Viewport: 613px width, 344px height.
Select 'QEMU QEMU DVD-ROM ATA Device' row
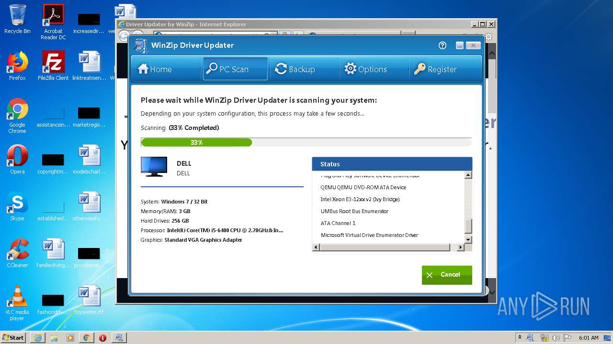point(363,187)
